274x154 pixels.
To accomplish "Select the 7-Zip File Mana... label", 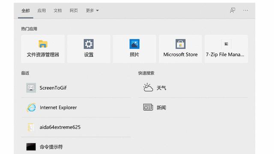I will click(225, 54).
